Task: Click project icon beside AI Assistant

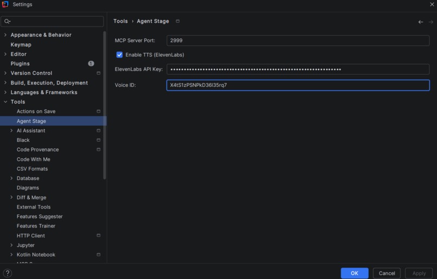Action: tap(98, 131)
